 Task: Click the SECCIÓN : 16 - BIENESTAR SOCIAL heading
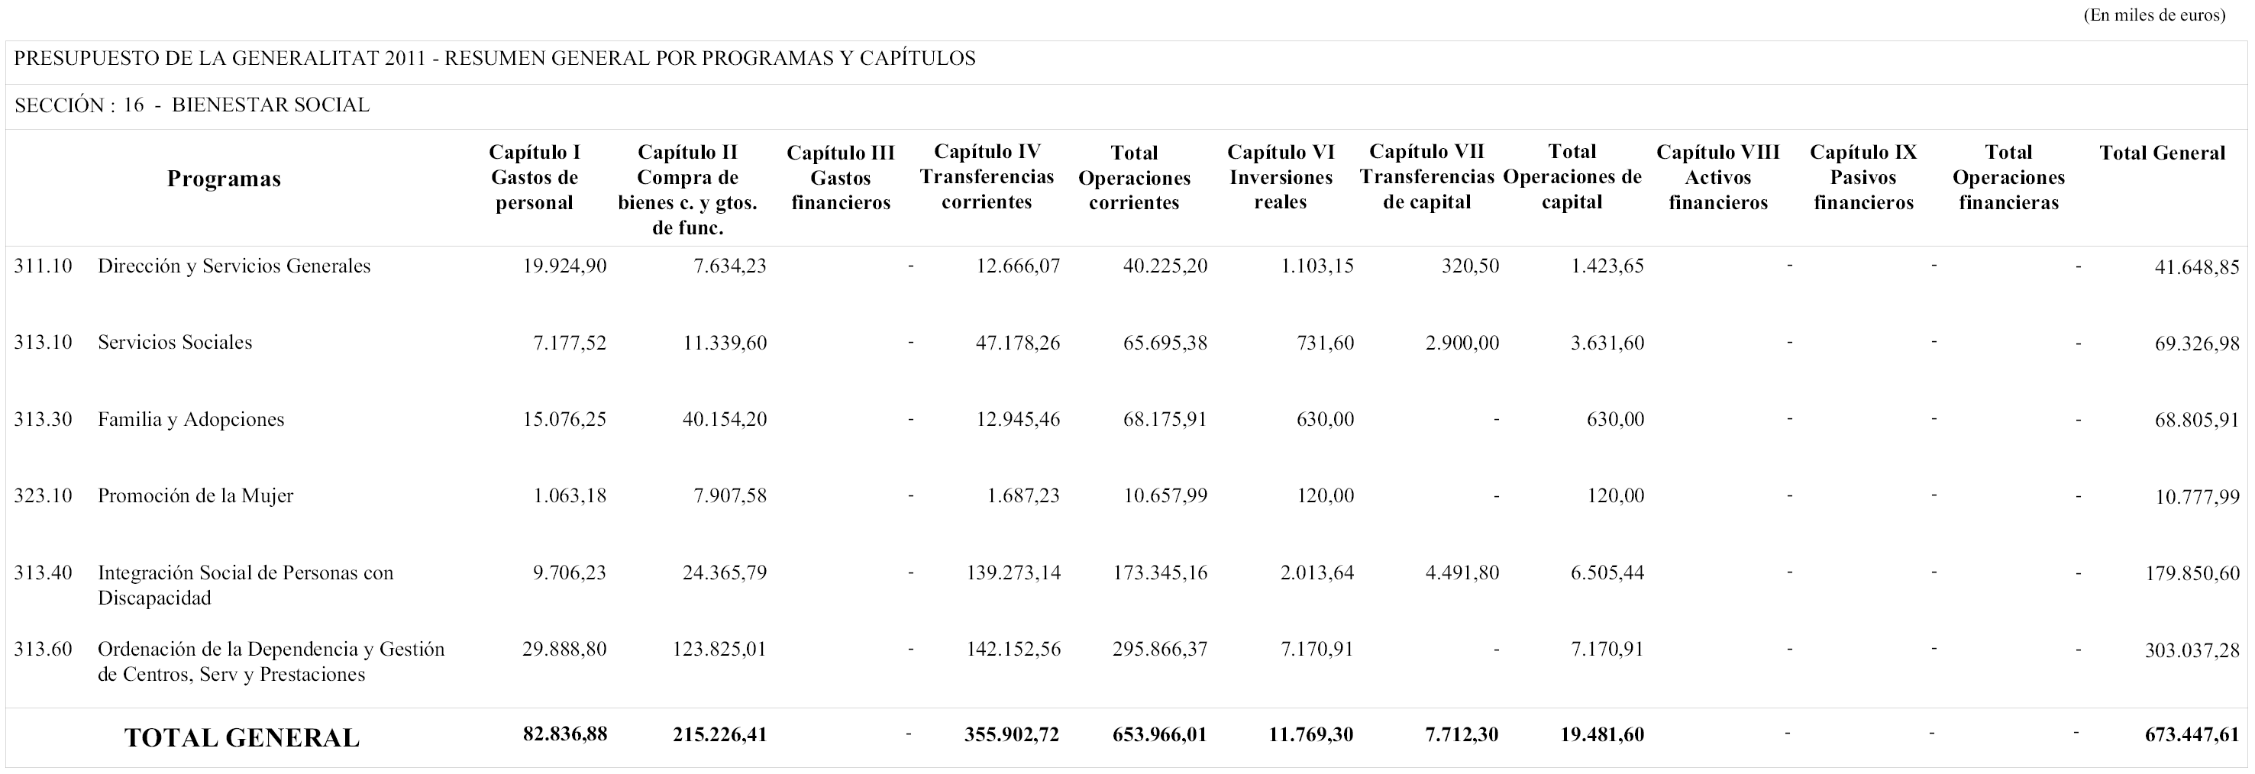tap(192, 105)
